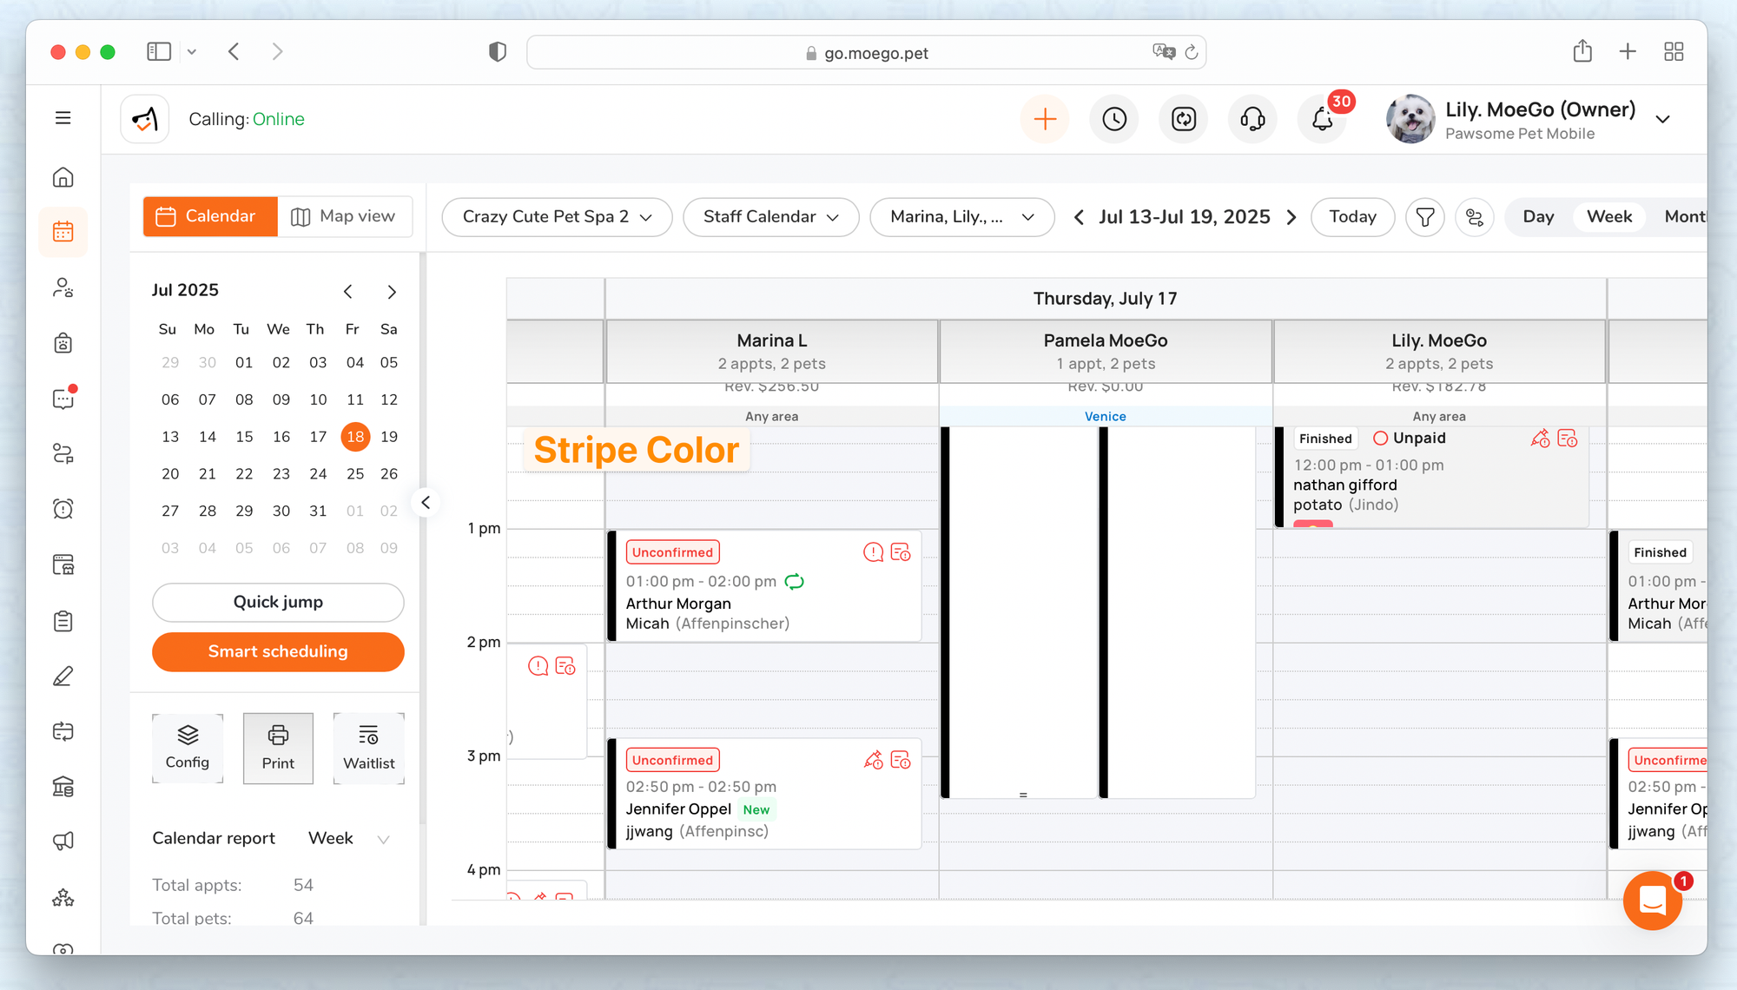
Task: Click the Smart scheduling button
Action: (x=278, y=651)
